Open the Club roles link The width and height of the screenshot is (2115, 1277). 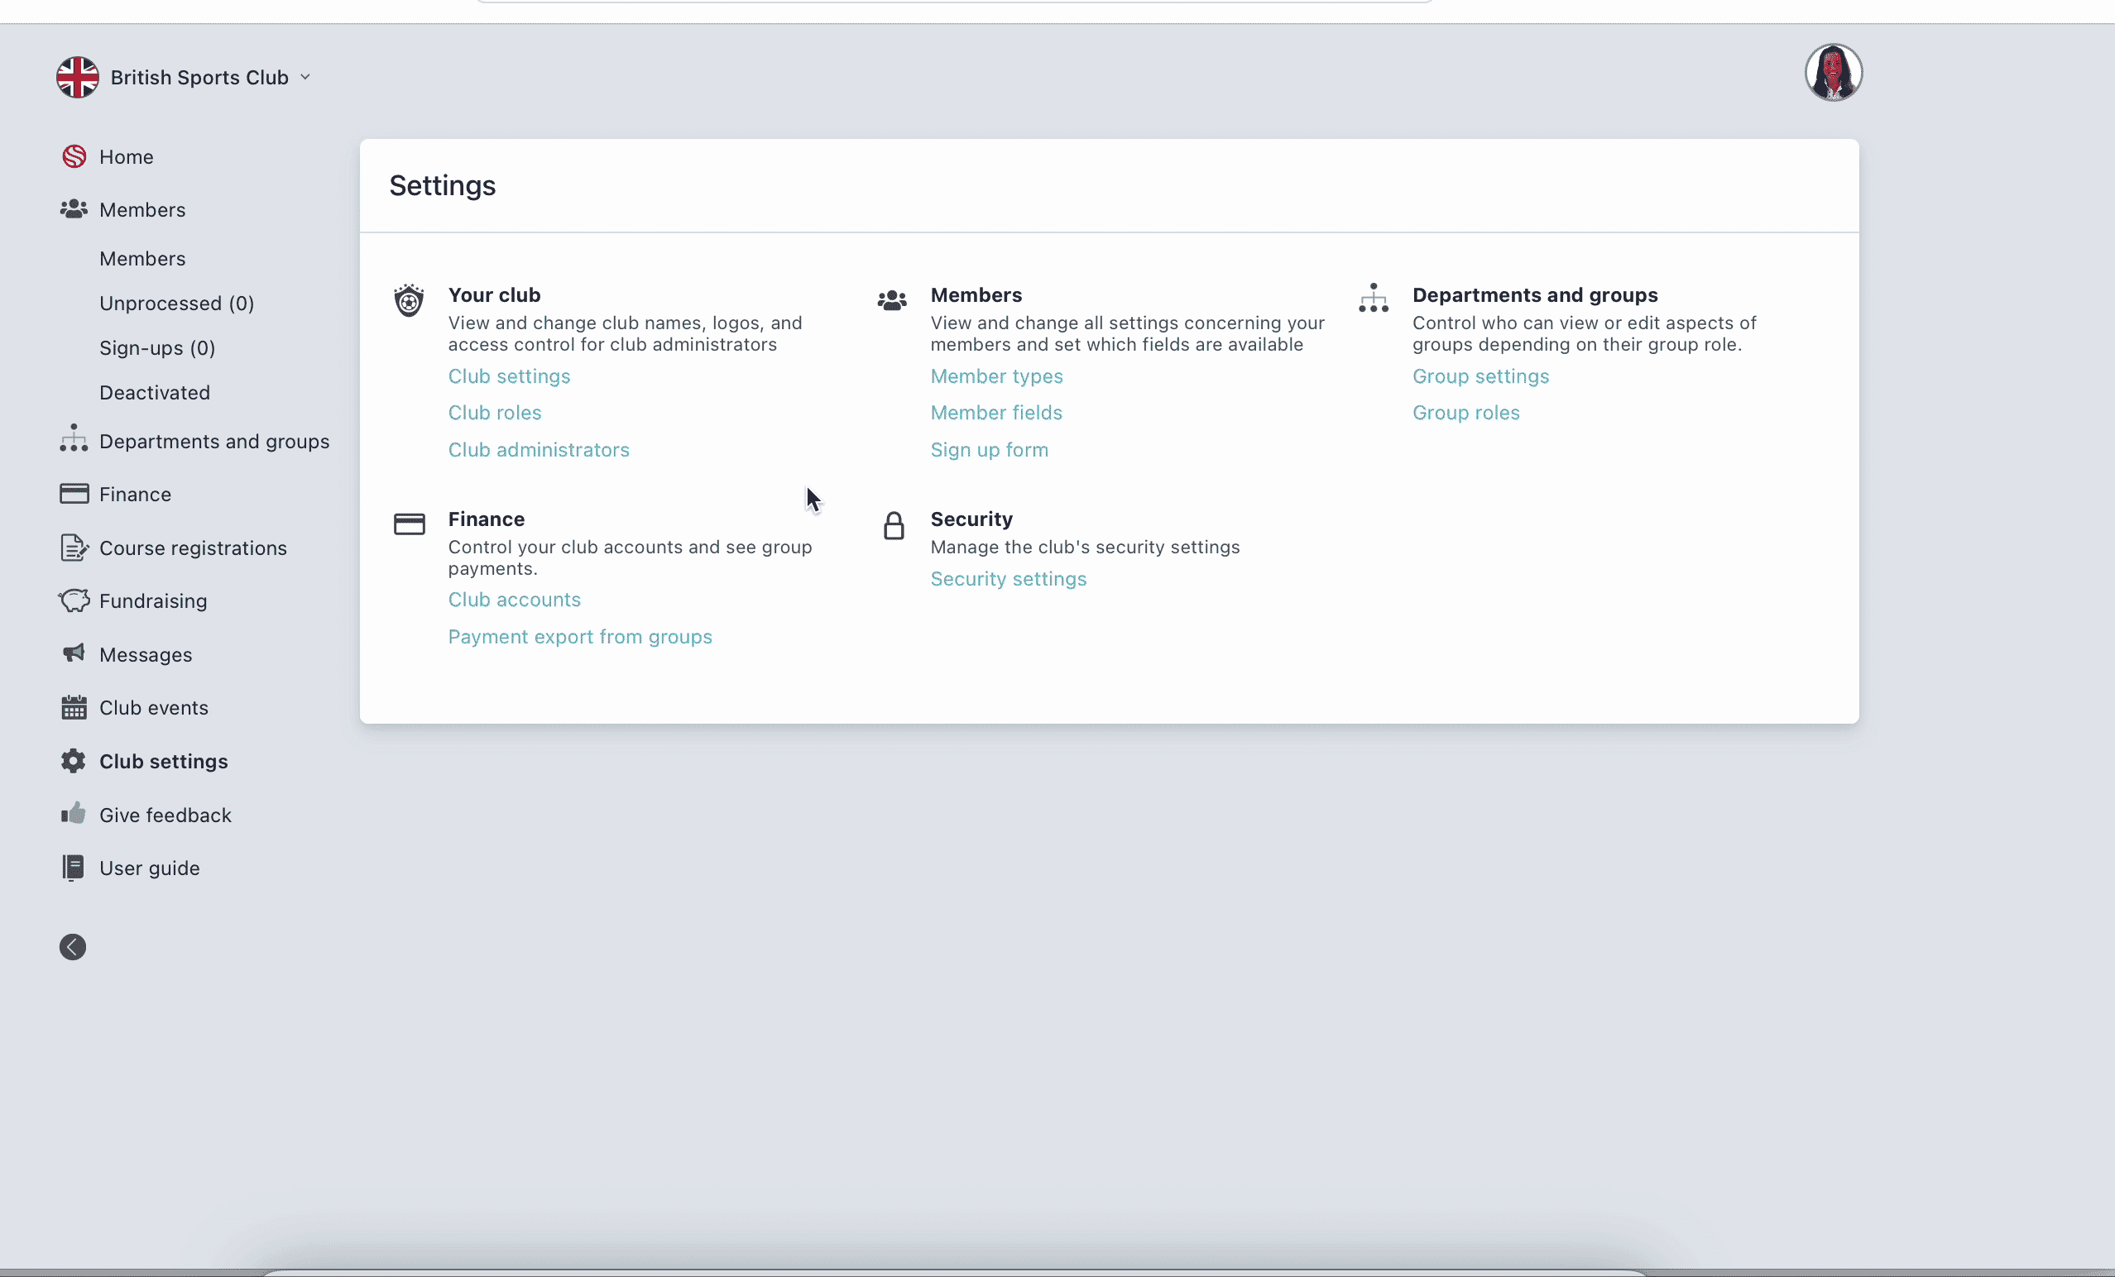pyautogui.click(x=495, y=412)
